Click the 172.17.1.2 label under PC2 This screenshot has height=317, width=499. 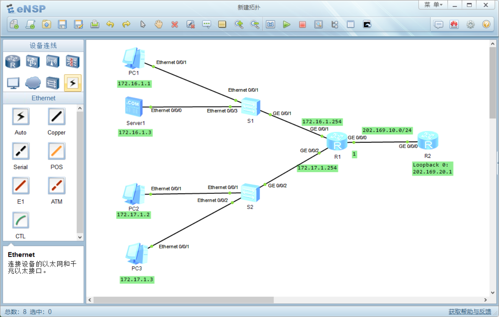133,215
